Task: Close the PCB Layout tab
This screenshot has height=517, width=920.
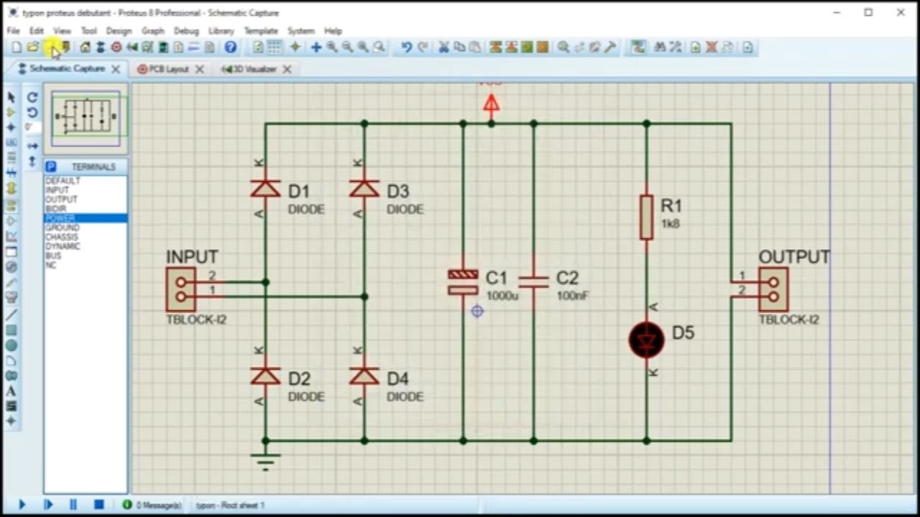Action: click(x=200, y=69)
